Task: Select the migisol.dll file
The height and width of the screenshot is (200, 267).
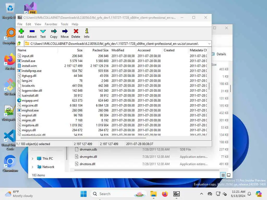Action: click(x=29, y=115)
